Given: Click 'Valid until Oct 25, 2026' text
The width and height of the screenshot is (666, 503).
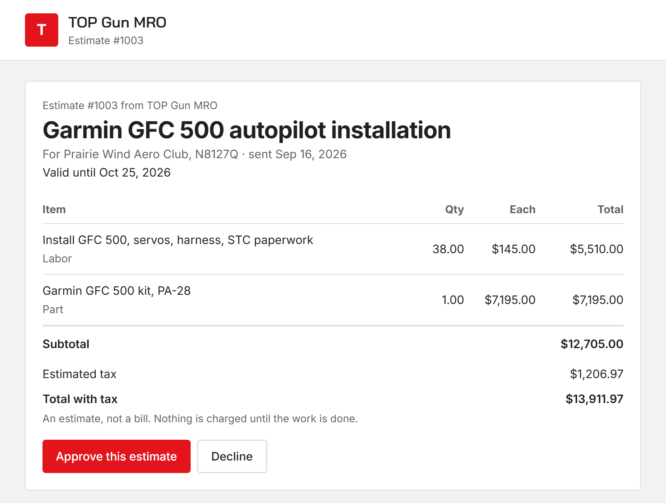Looking at the screenshot, I should coord(107,172).
